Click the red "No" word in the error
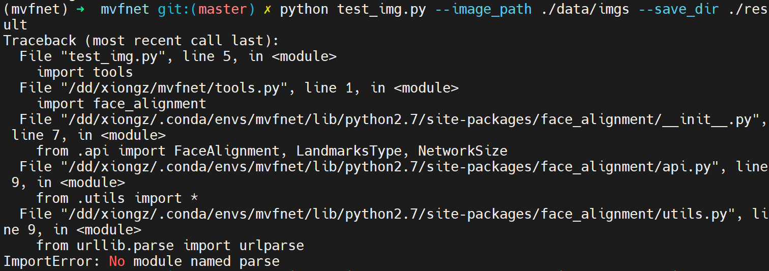This screenshot has height=271, width=769. (117, 262)
